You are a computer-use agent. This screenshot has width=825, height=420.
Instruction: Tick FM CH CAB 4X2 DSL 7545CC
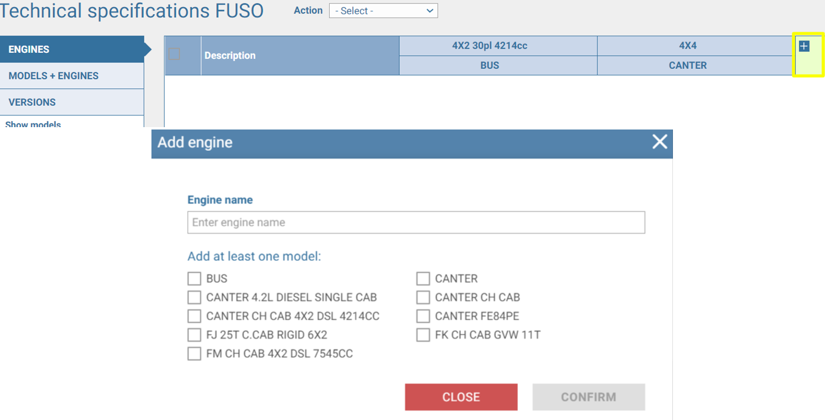194,354
